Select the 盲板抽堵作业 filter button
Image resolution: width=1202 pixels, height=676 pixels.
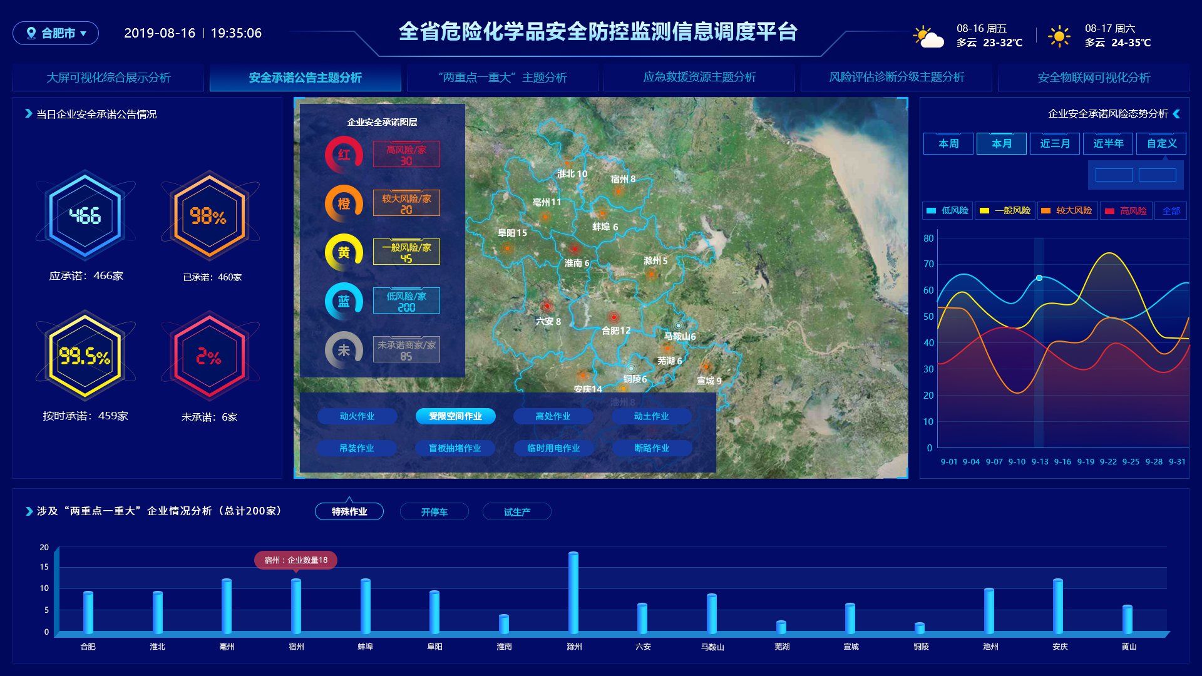point(455,448)
